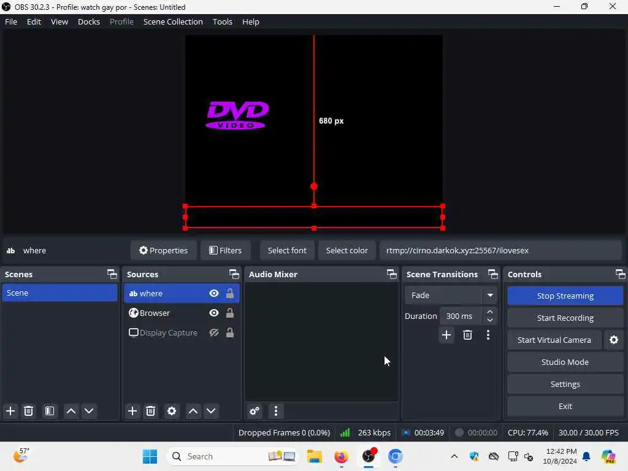Screen dimensions: 628x471
Task: Click the DVD Video logo in preview
Action: (x=237, y=115)
